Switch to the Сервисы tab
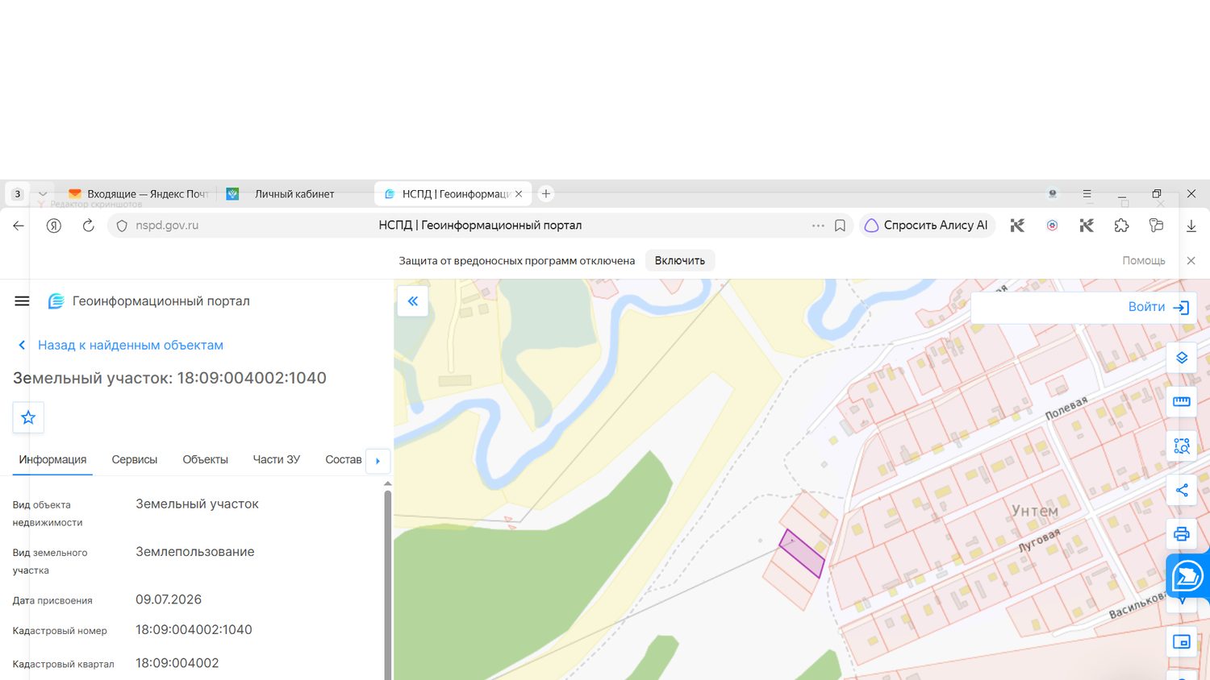The image size is (1210, 680). [135, 459]
